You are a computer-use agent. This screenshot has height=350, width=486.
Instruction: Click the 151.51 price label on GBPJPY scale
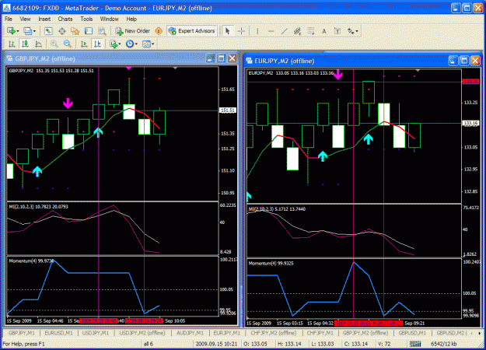[228, 110]
